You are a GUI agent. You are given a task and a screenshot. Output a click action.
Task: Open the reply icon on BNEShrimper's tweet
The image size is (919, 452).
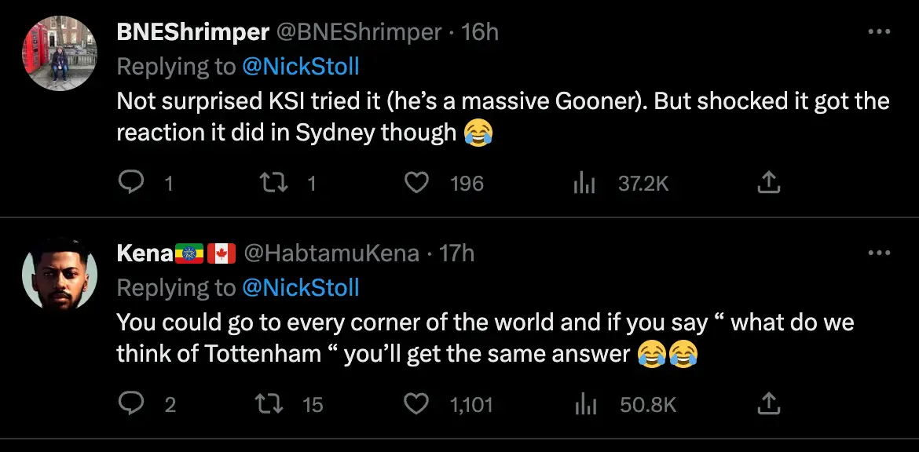coord(134,181)
